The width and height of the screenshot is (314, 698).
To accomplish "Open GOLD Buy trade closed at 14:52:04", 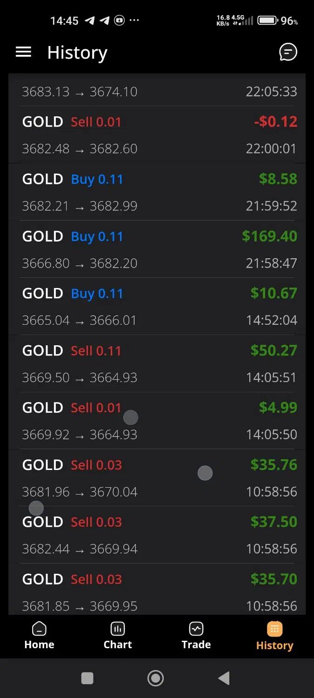I will click(x=157, y=306).
